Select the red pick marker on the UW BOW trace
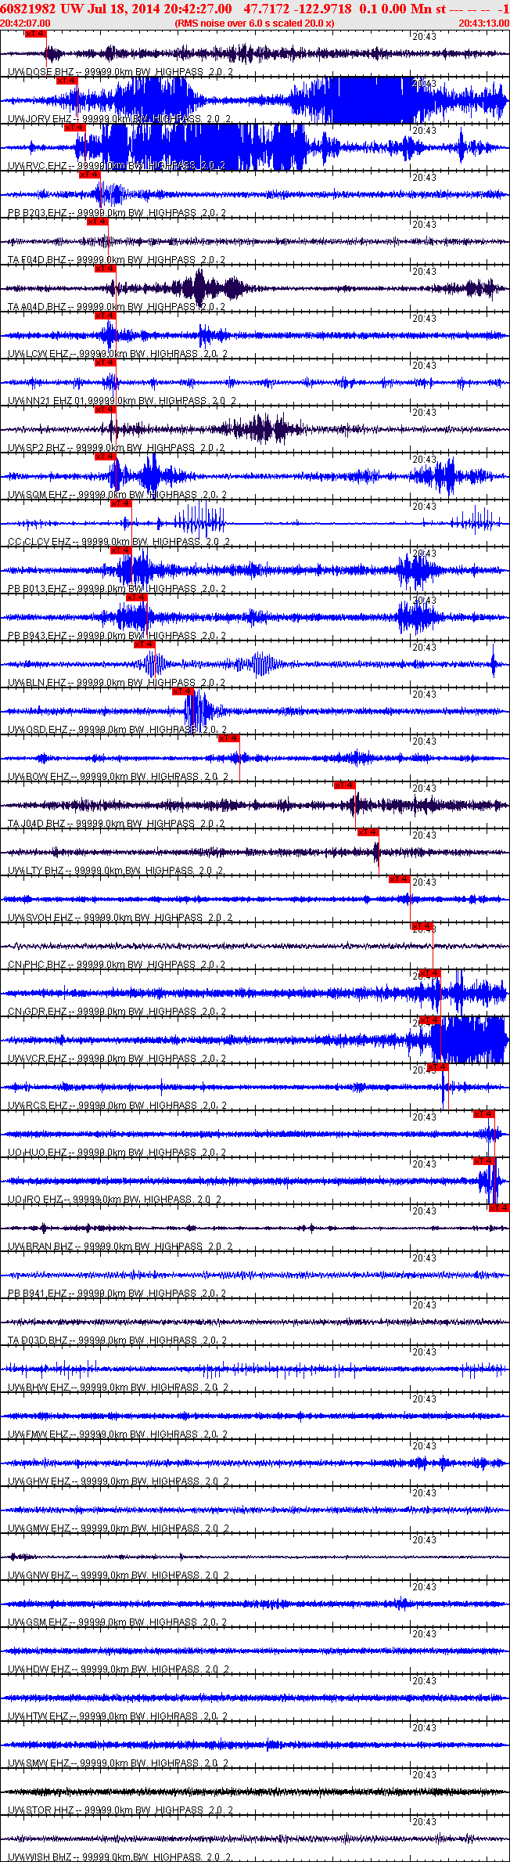Screen dimensions: 510x1862 229,738
